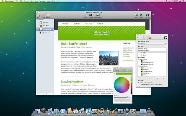Switch to Edit mode with the pencil icon
Viewport: 186px width, 116px height.
click(44, 16)
